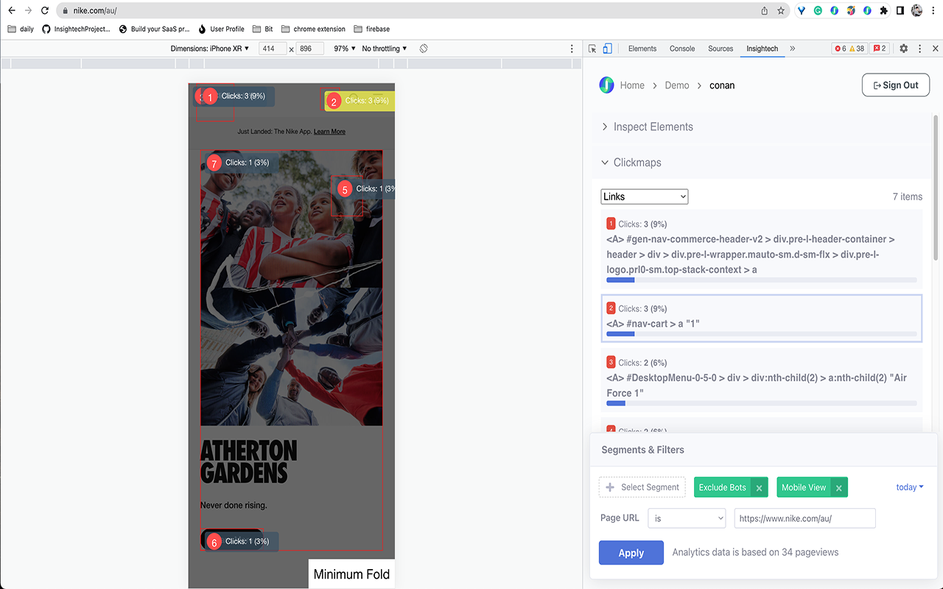Sign out of Insightech
Image resolution: width=943 pixels, height=589 pixels.
[895, 85]
